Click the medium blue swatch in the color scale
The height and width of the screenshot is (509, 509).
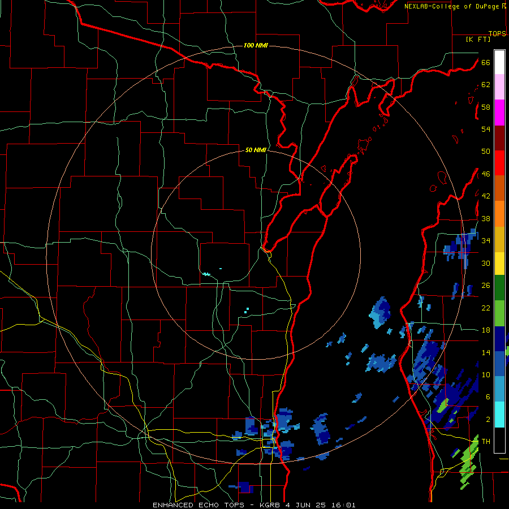(499, 364)
